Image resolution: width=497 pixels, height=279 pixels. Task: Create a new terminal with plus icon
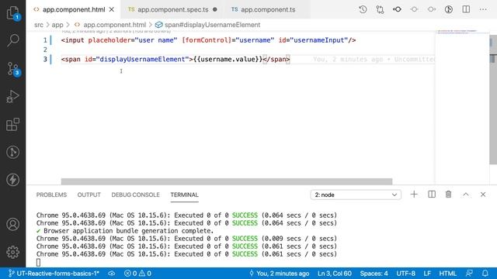click(x=414, y=195)
